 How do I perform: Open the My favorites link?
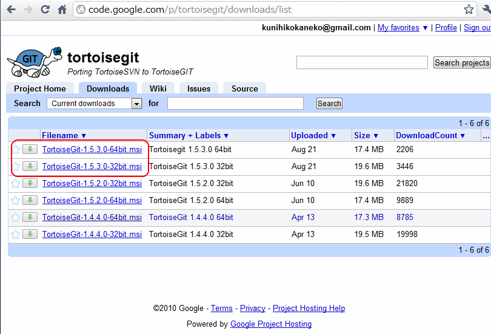pos(398,27)
